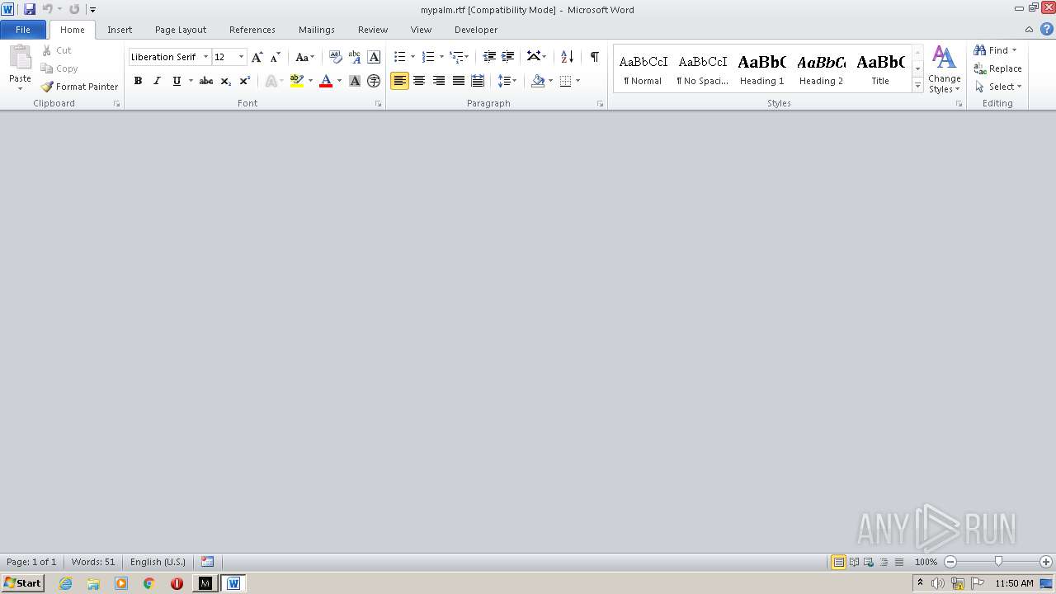Toggle Align Text Left

point(399,81)
